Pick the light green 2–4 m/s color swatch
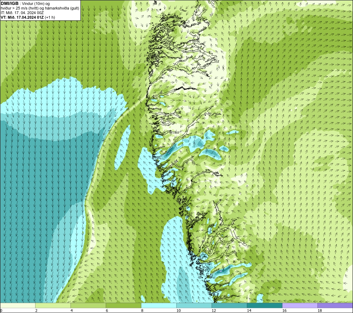The width and height of the screenshot is (353, 313). pyautogui.click(x=53, y=305)
